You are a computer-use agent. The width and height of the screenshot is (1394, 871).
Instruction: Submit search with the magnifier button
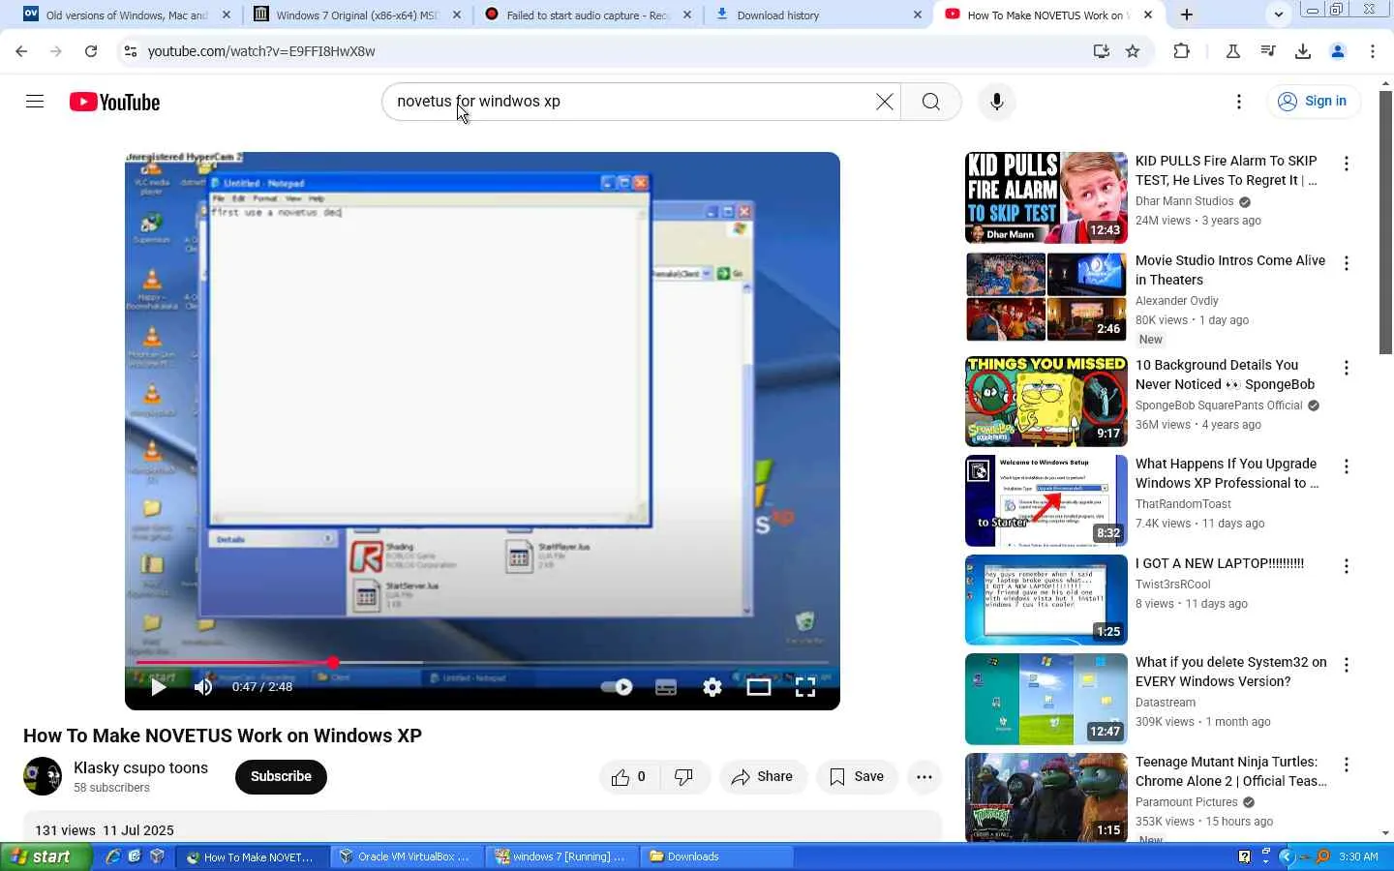click(x=930, y=102)
